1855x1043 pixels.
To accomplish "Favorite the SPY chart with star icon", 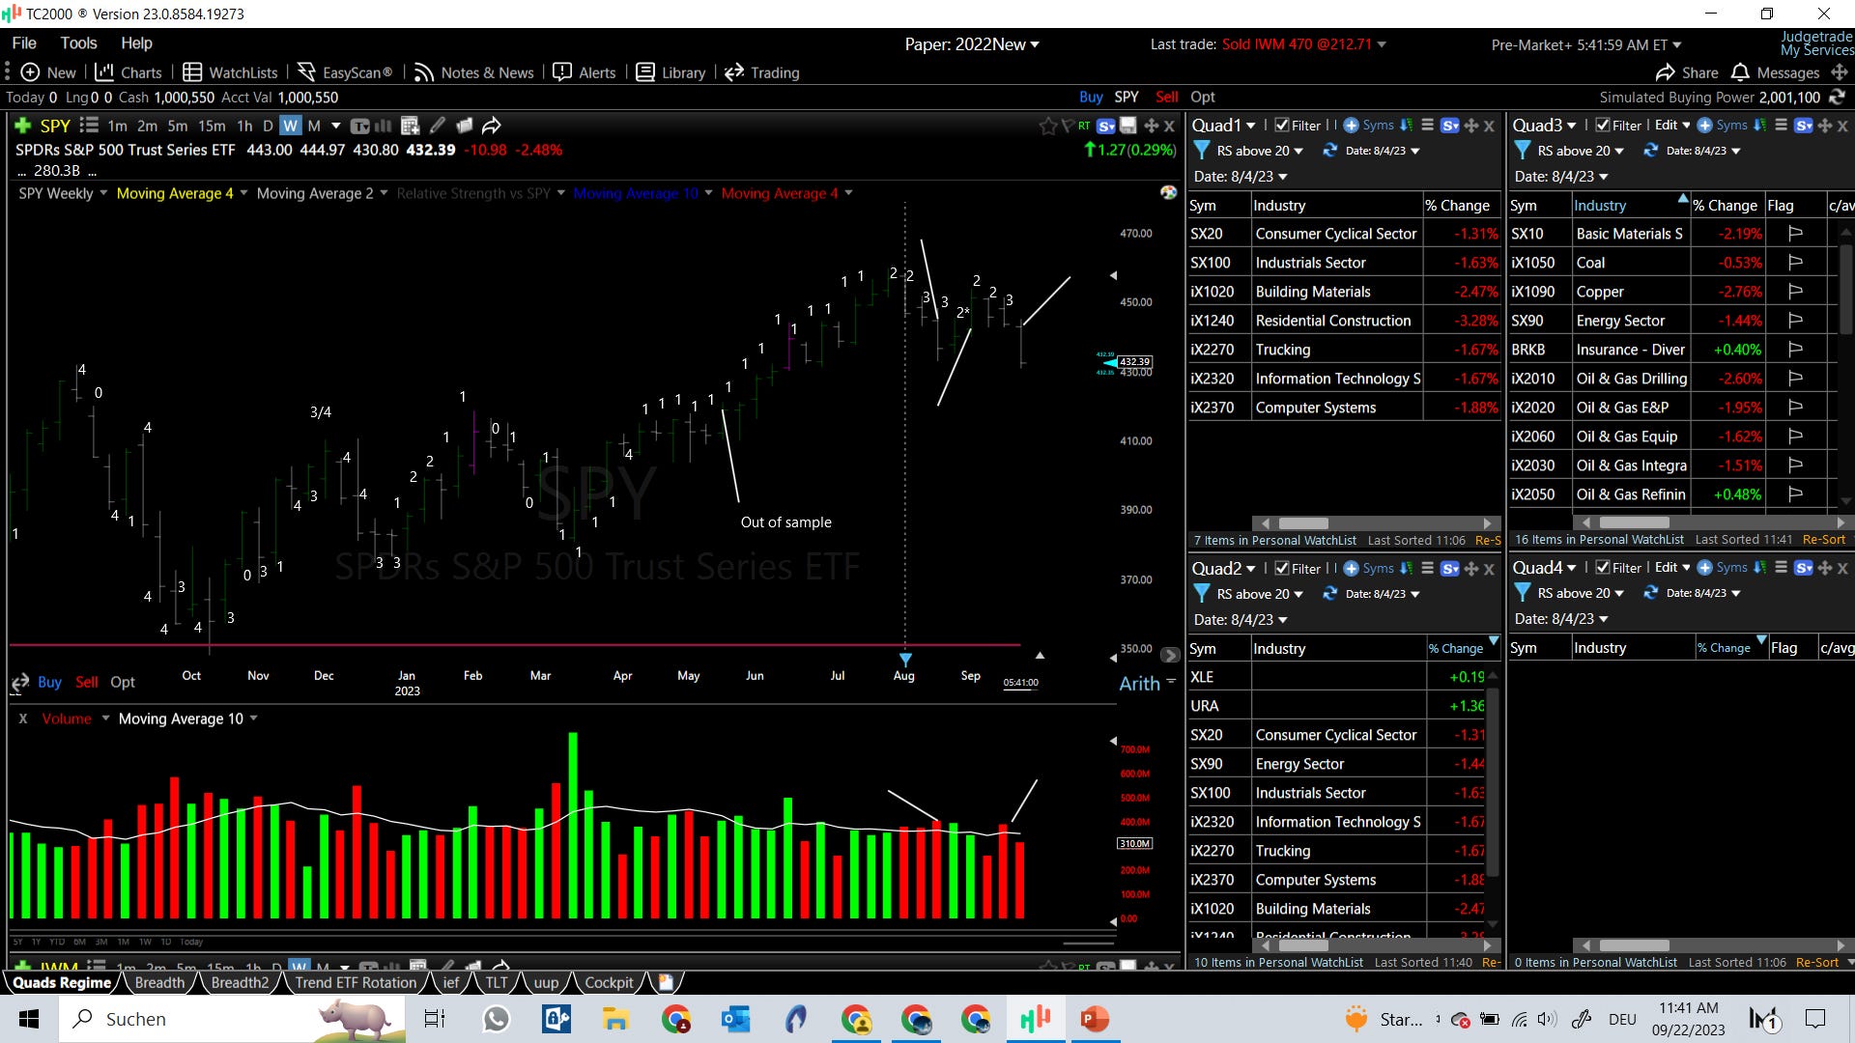I will click(1047, 126).
